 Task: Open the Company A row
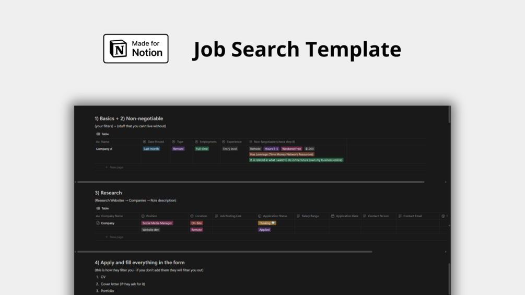coord(104,149)
